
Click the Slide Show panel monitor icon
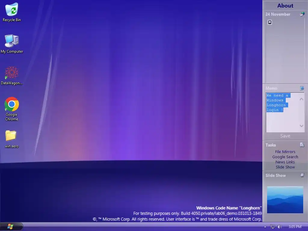click(302, 175)
